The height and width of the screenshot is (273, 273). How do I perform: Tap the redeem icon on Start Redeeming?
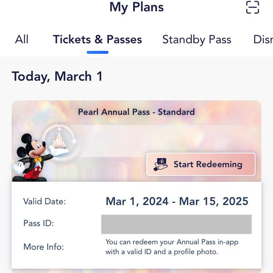pos(160,164)
